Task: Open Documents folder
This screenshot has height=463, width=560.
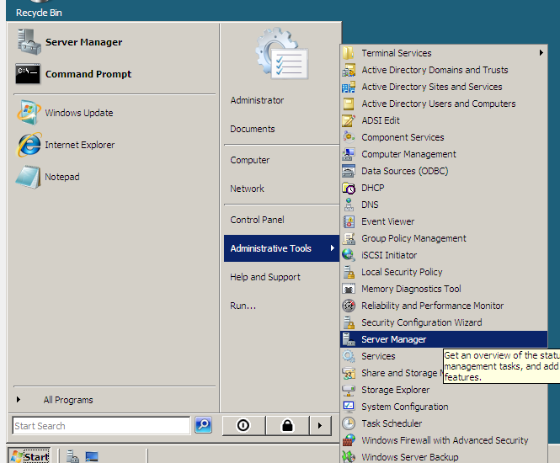Action: 281,129
